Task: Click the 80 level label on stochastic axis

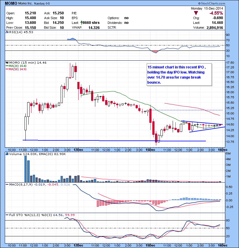Action: coord(228,220)
